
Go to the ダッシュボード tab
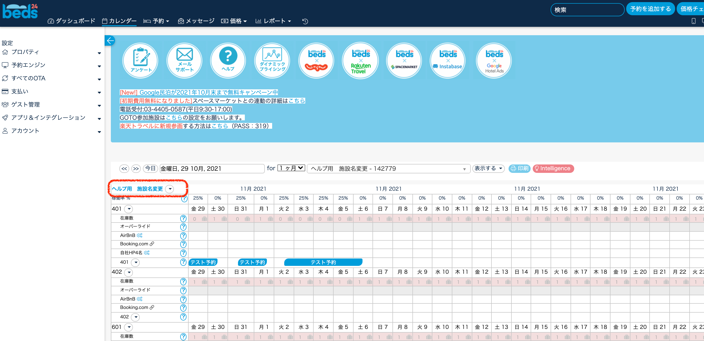point(71,21)
